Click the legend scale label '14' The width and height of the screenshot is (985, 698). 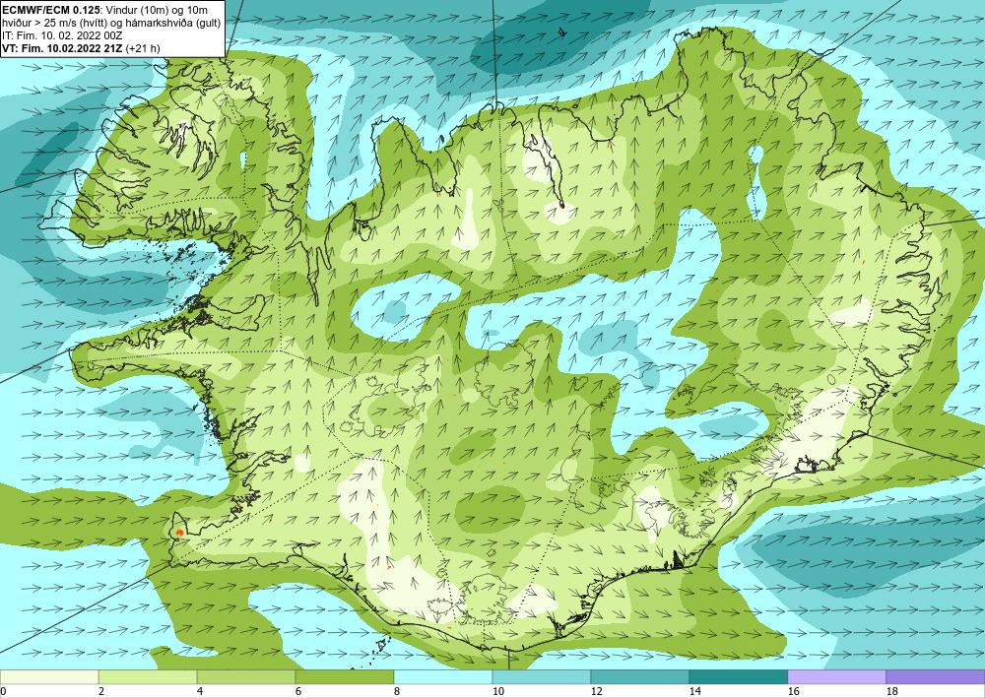(694, 692)
